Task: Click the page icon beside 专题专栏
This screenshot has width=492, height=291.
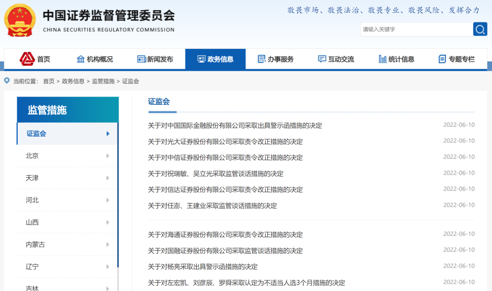Action: pyautogui.click(x=442, y=59)
